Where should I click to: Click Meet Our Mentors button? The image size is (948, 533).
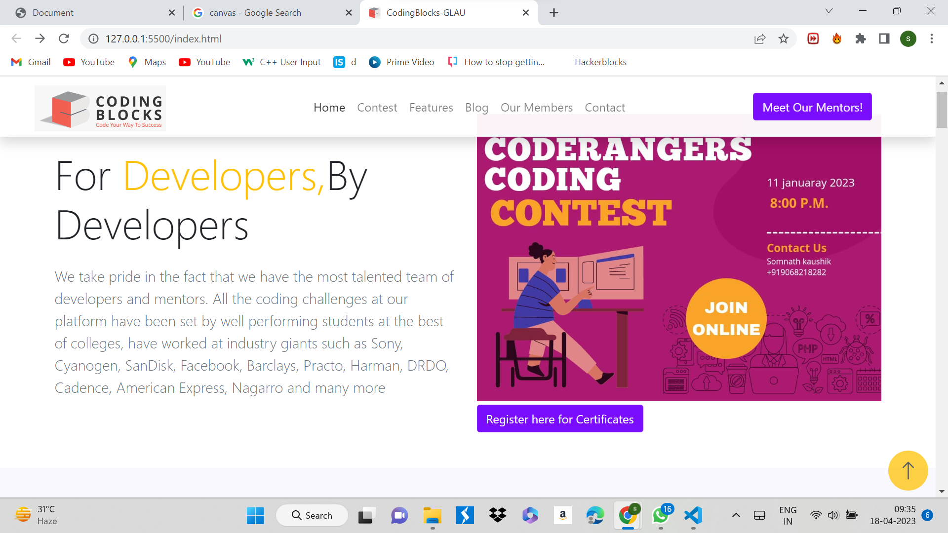point(812,107)
